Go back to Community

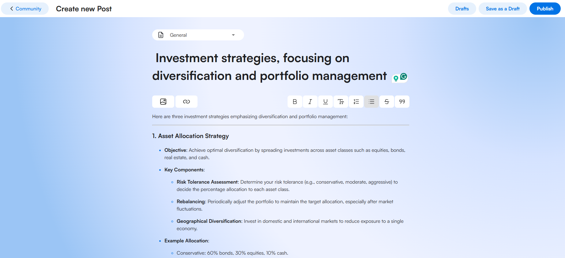pyautogui.click(x=25, y=9)
